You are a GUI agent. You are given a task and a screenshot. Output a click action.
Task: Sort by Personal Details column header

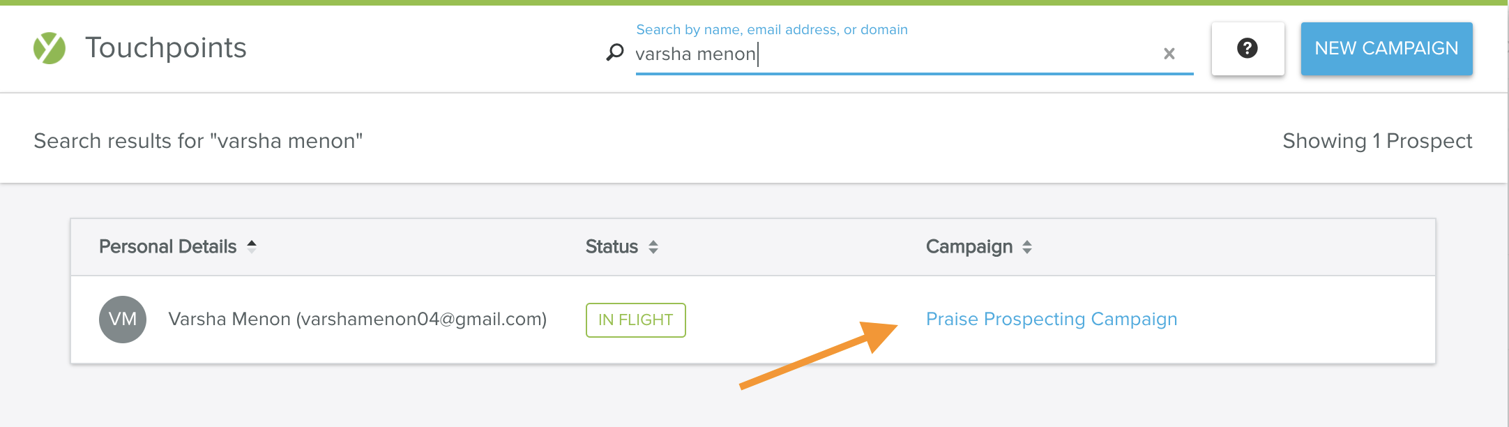pos(167,246)
